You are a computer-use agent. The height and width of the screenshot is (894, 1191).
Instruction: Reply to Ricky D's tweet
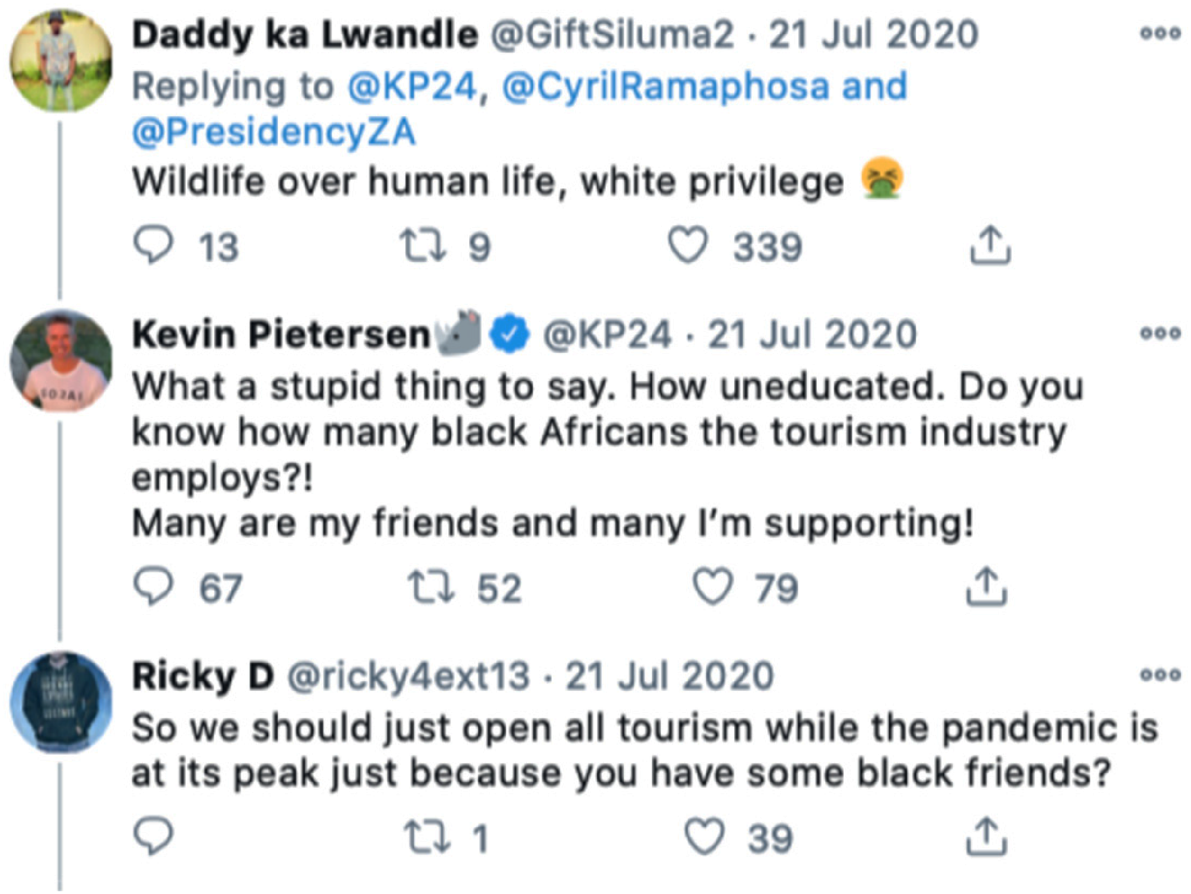(154, 836)
